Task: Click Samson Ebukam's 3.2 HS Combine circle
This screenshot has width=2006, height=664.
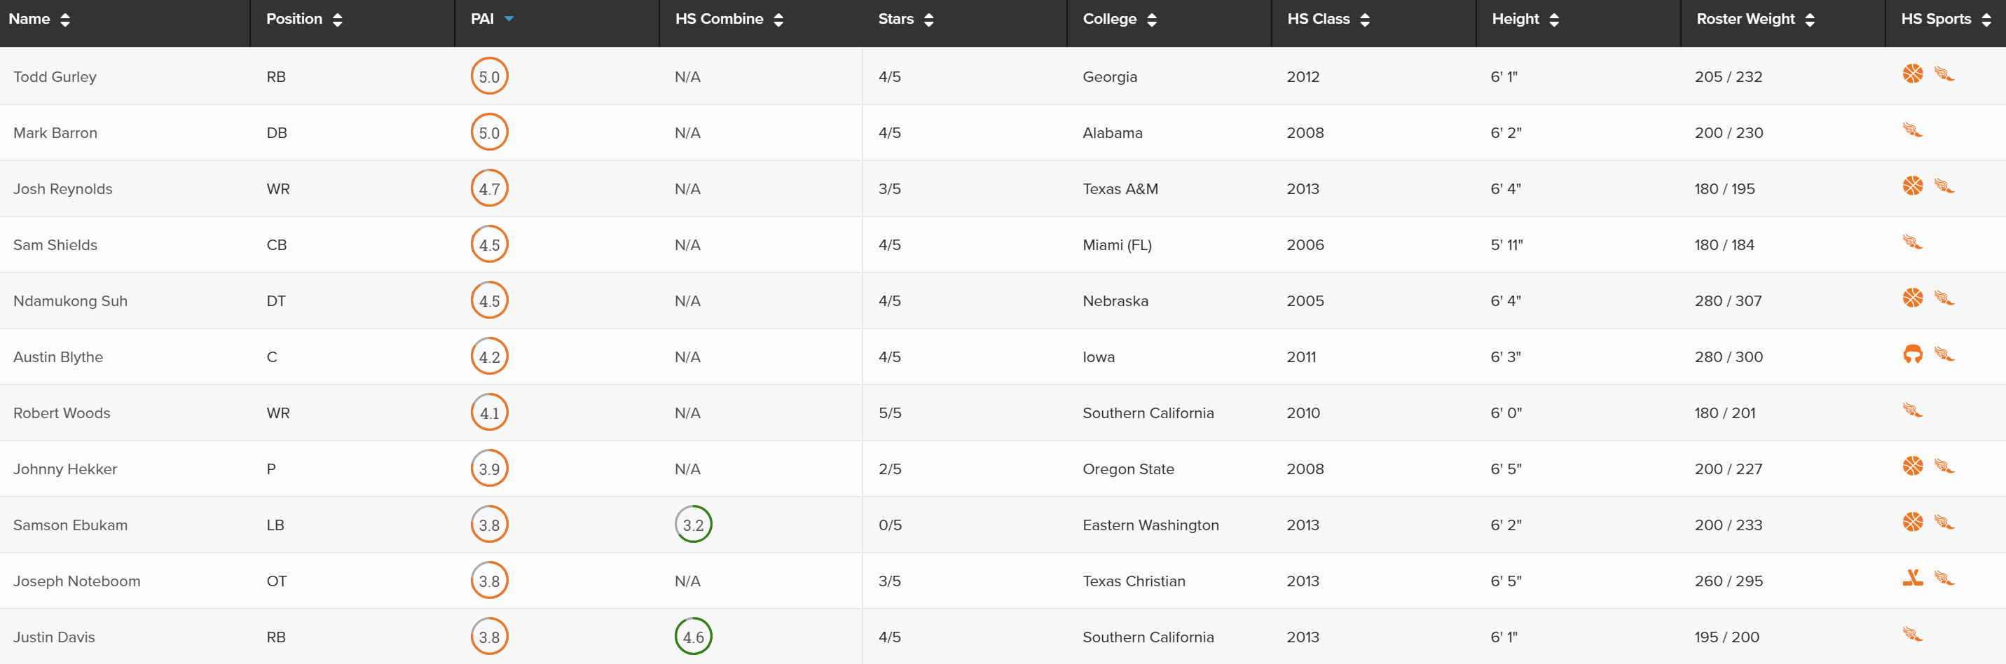Action: [693, 525]
